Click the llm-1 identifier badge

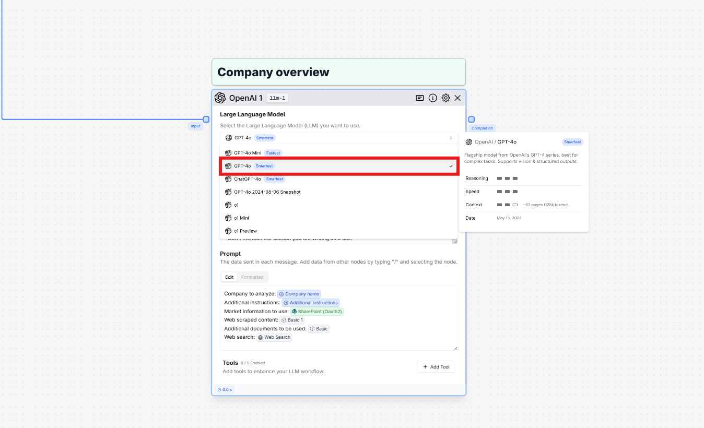click(x=278, y=98)
